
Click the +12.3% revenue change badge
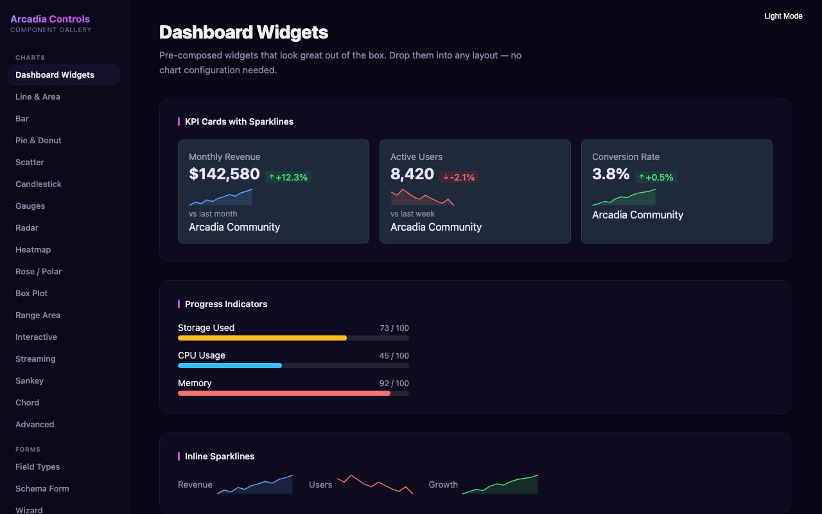[288, 177]
